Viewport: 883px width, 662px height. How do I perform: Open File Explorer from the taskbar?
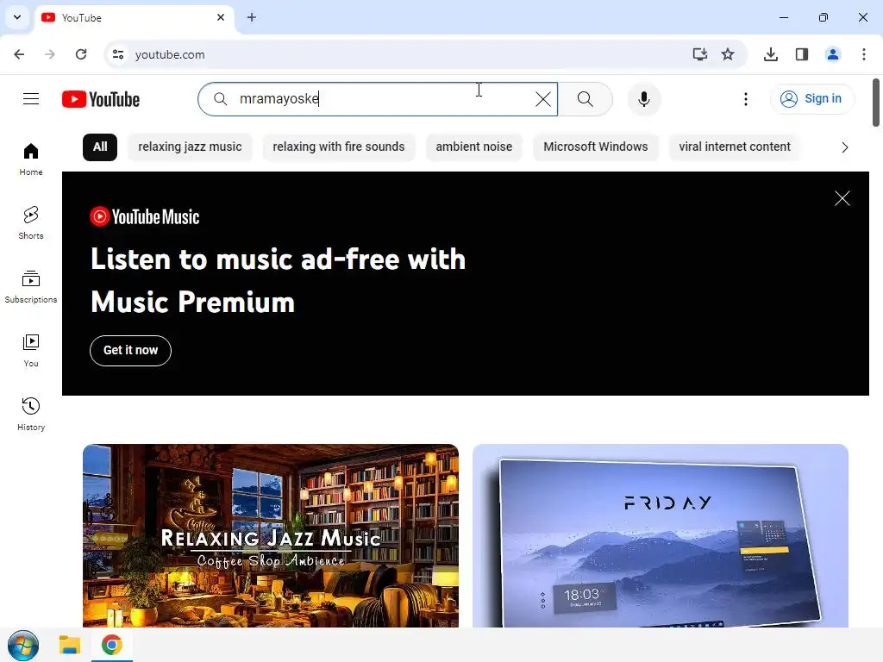click(70, 645)
